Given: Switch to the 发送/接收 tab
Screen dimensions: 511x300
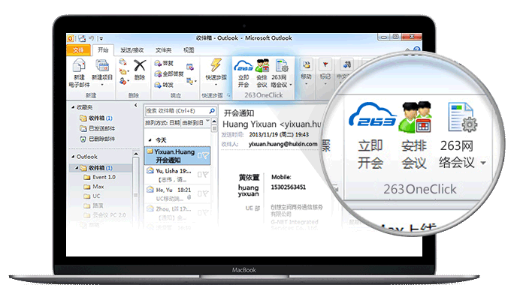Looking at the screenshot, I should [132, 49].
